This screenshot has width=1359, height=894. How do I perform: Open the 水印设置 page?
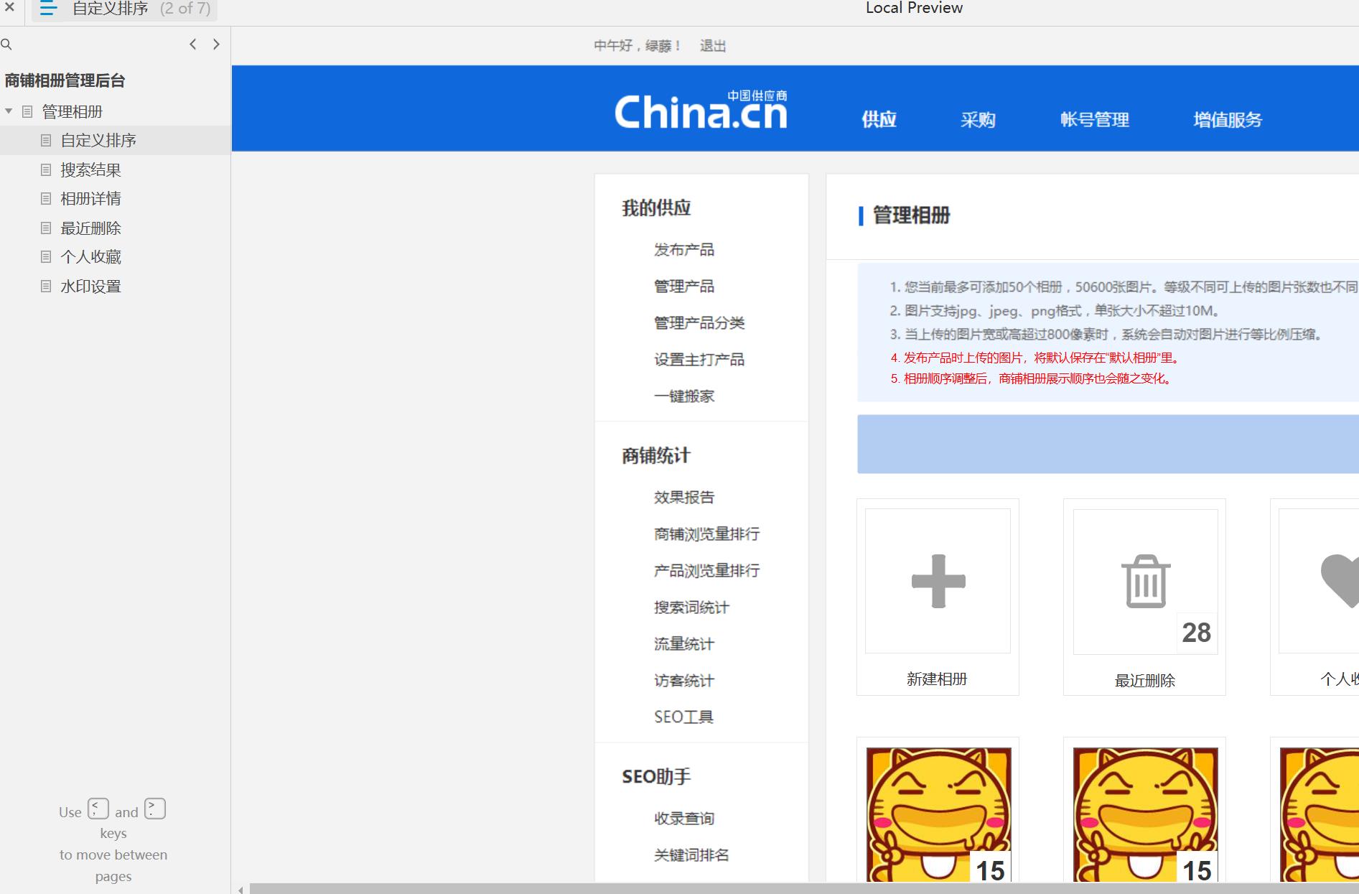point(90,287)
